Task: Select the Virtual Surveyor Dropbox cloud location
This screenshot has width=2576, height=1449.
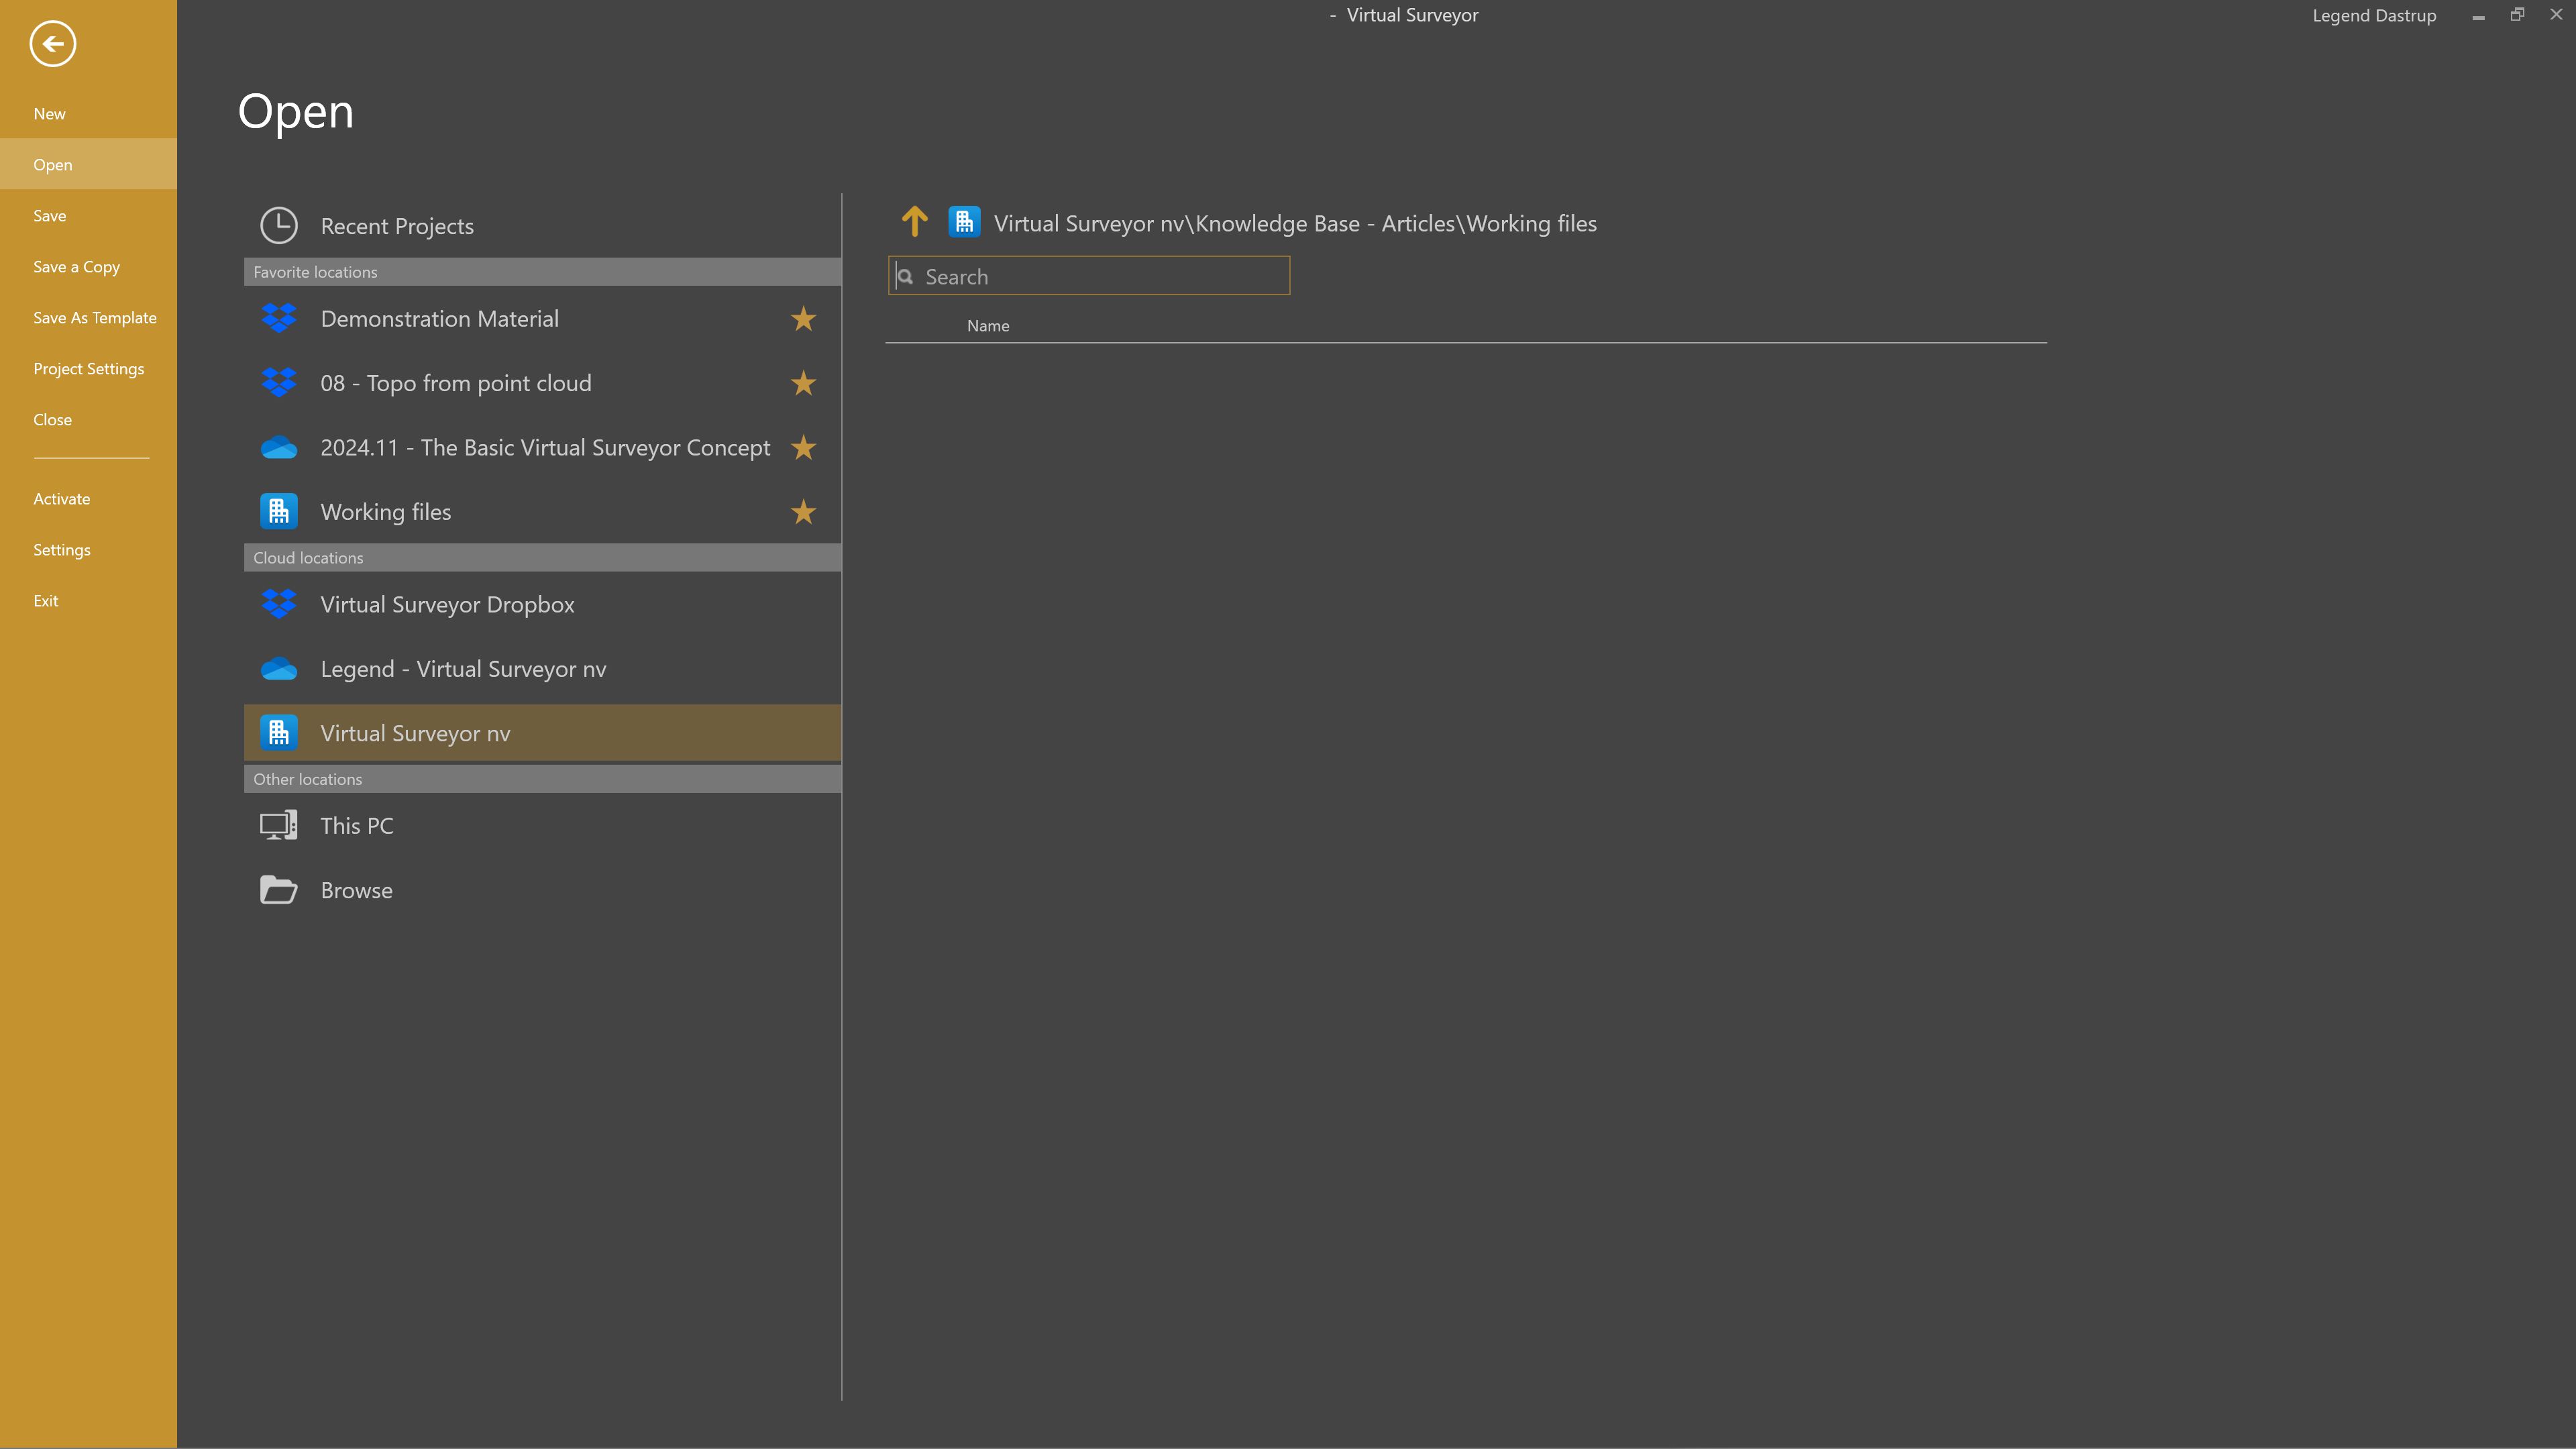Action: (447, 604)
